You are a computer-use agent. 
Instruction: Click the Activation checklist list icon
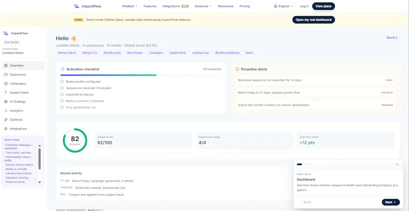click(62, 69)
